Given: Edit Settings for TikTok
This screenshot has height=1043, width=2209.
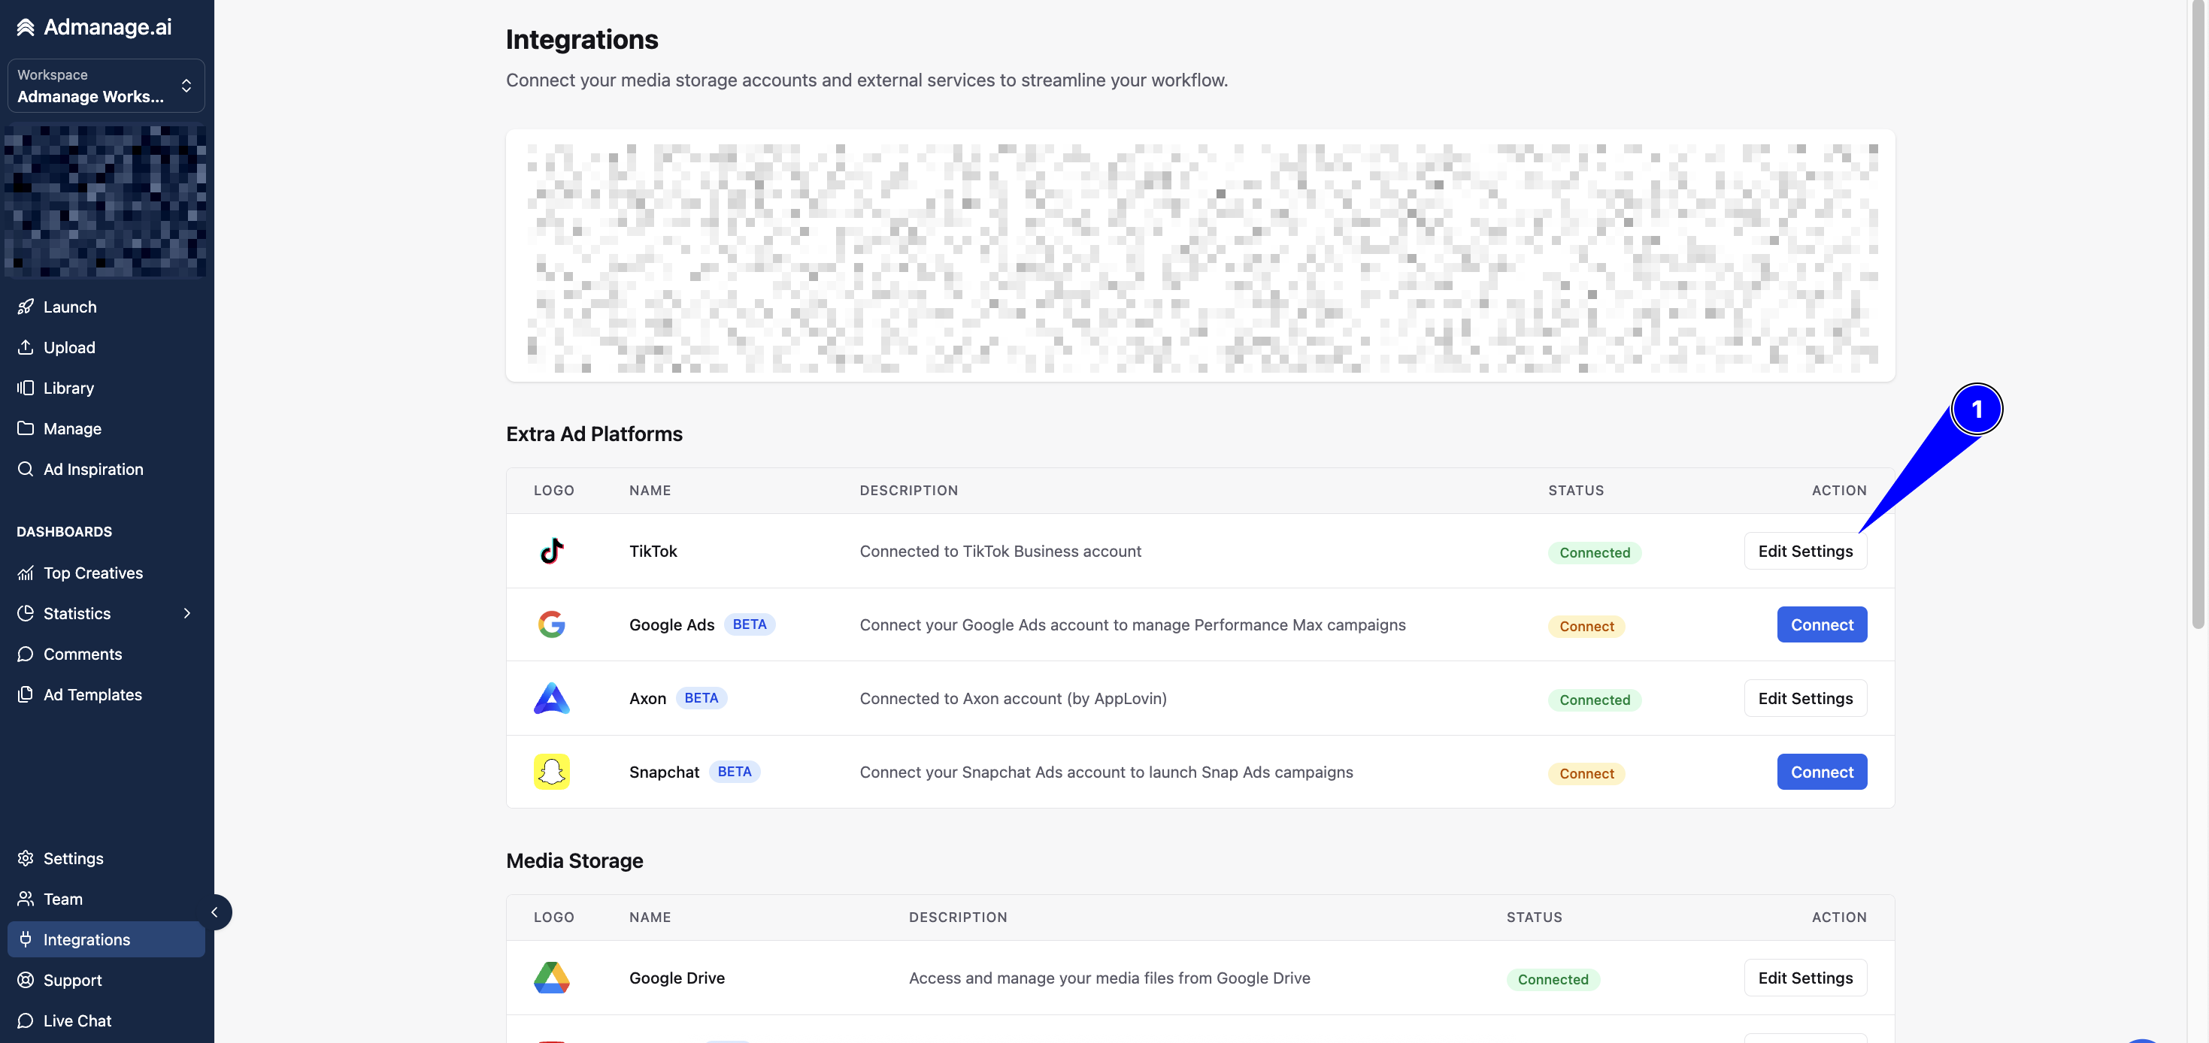Looking at the screenshot, I should pos(1805,551).
